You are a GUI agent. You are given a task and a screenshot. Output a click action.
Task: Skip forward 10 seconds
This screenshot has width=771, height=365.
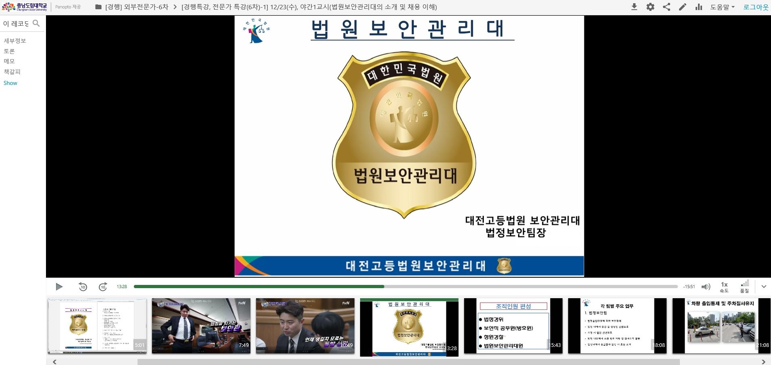click(103, 287)
